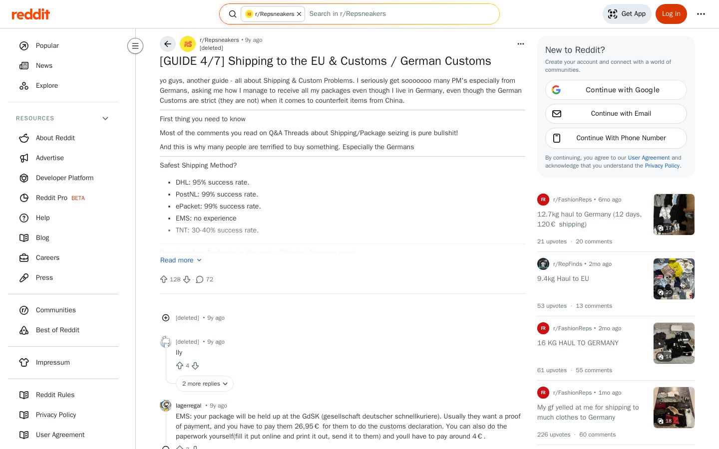Expand the collapsed deleted comment thread
Image resolution: width=719 pixels, height=449 pixels.
click(166, 318)
